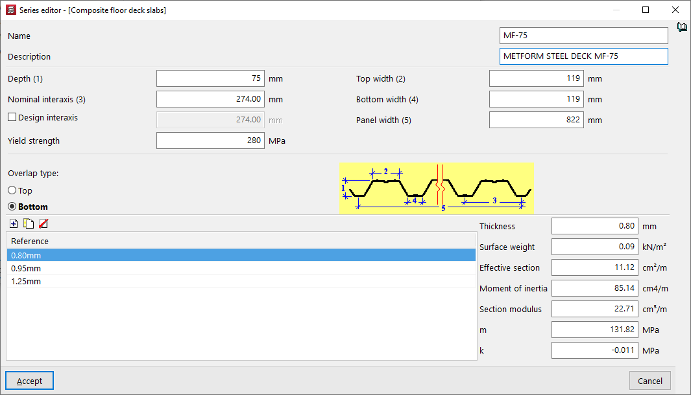
Task: Click the delete reference icon
Action: point(43,224)
